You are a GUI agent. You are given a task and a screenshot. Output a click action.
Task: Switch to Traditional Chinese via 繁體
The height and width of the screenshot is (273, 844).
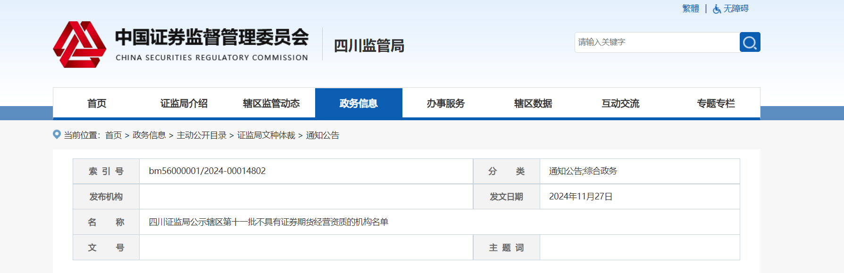(x=691, y=8)
